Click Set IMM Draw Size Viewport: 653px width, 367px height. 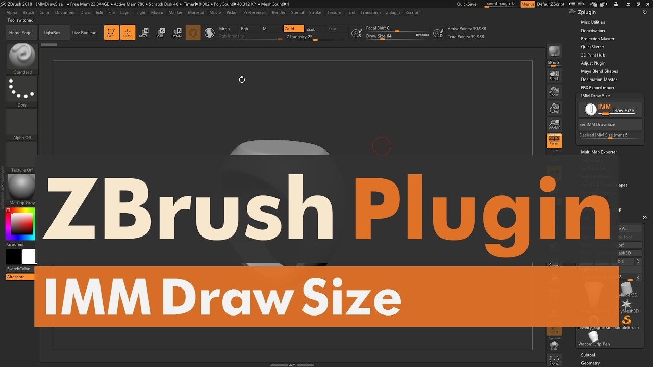pos(610,124)
